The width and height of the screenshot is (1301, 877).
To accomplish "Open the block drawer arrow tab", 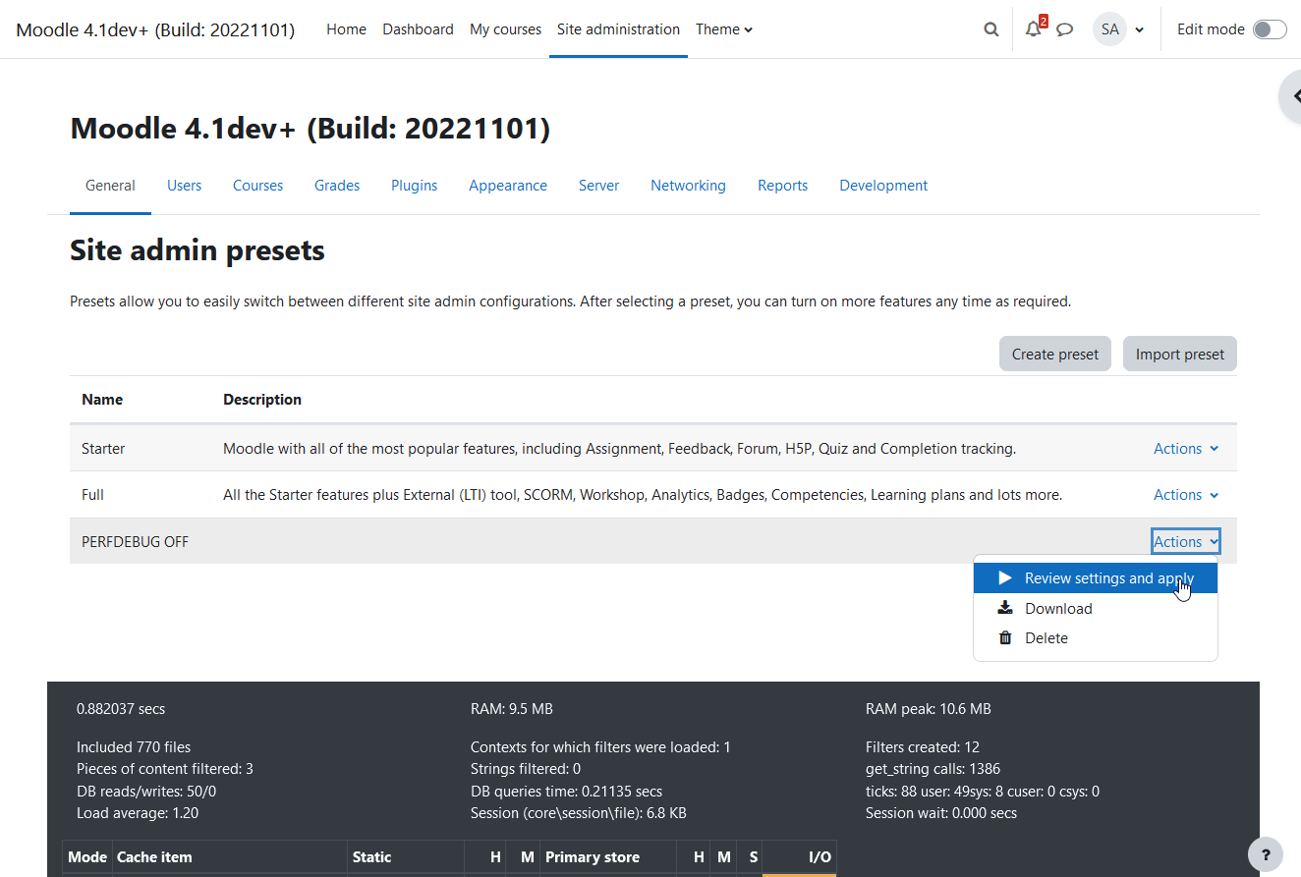I will point(1290,96).
